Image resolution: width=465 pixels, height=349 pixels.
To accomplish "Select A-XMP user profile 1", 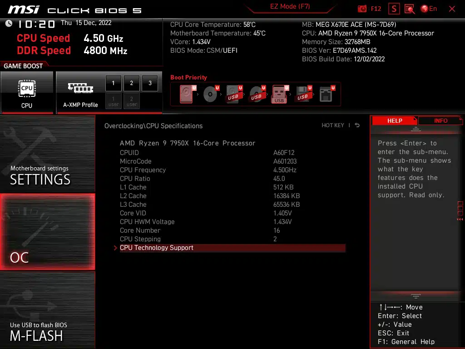I will 113,101.
